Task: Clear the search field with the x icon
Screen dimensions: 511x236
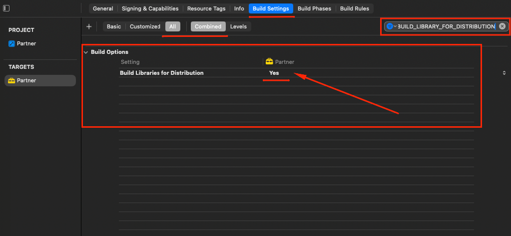Action: click(x=502, y=26)
